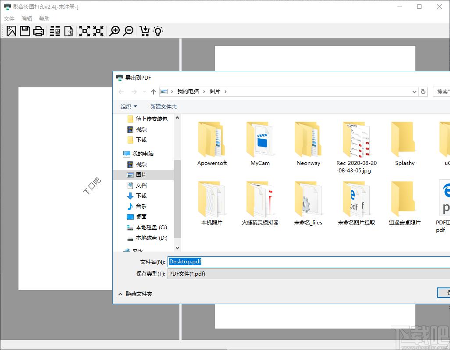Select 桌面 in the navigation tree
This screenshot has width=450, height=350.
tap(137, 217)
